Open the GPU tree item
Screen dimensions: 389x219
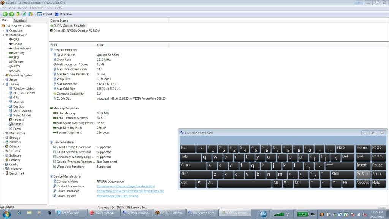(16, 98)
